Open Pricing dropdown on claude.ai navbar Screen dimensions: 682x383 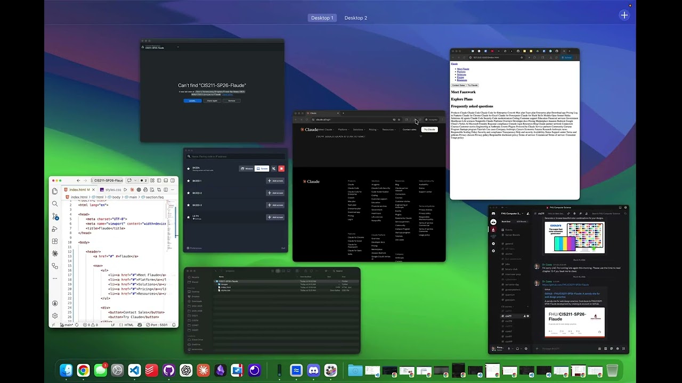[x=374, y=129]
